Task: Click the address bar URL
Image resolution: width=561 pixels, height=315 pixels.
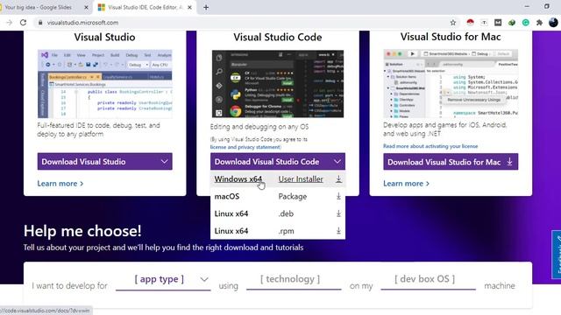Action: click(x=82, y=23)
